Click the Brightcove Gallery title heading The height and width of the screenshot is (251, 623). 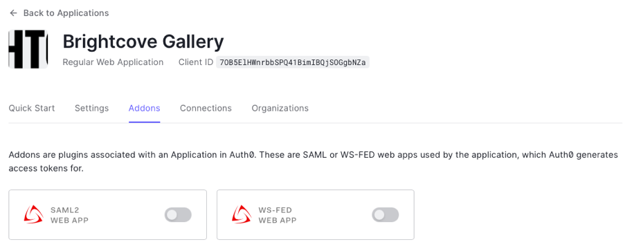click(x=143, y=41)
